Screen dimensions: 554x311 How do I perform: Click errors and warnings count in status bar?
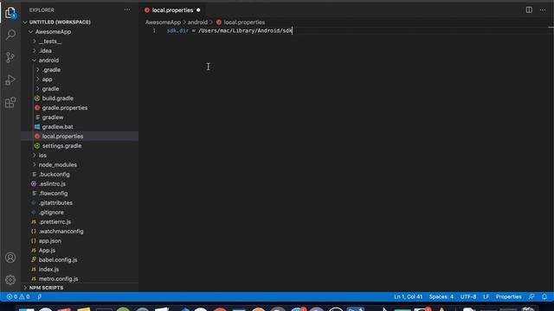tap(18, 296)
